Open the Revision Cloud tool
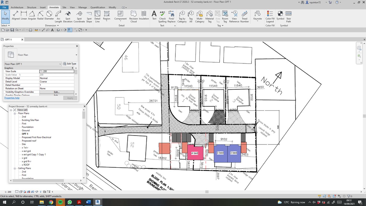Viewport: 366px width, 206px height. [133, 16]
